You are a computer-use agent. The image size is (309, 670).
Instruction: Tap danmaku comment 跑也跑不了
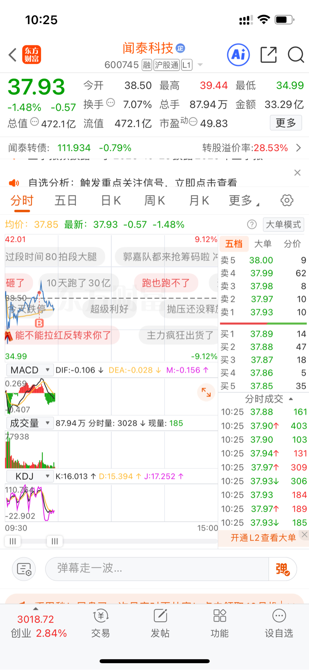(x=166, y=283)
